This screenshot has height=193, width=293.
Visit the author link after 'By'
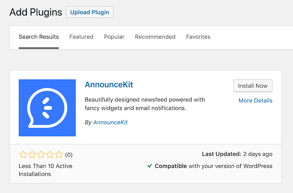point(110,123)
